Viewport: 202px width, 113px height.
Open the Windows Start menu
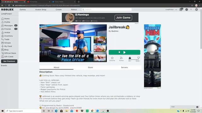pos(2,111)
